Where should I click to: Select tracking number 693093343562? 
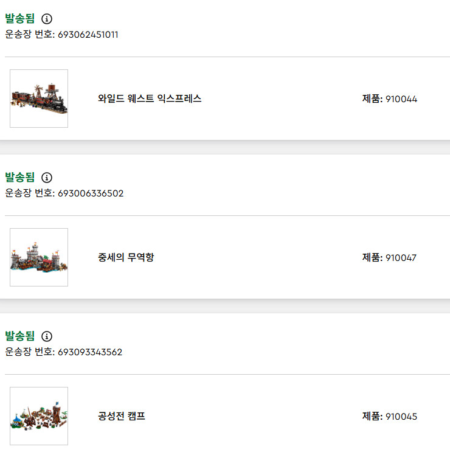coord(90,352)
